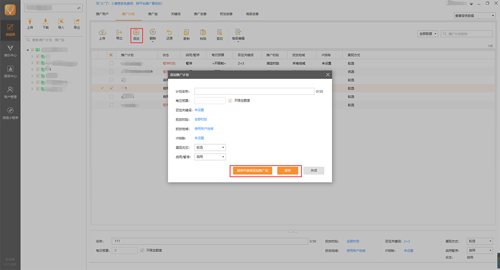This screenshot has width=500, height=270.
Task: Click the 推广计划名称 search field
Action: click(467, 34)
